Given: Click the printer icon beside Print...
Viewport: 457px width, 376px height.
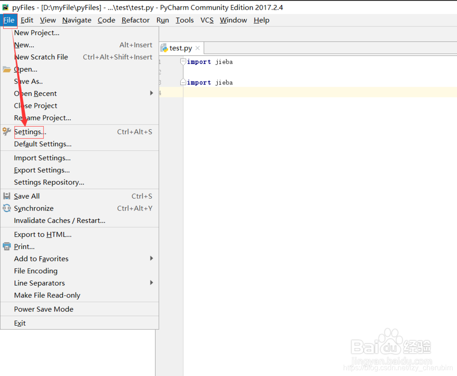Looking at the screenshot, I should [7, 247].
